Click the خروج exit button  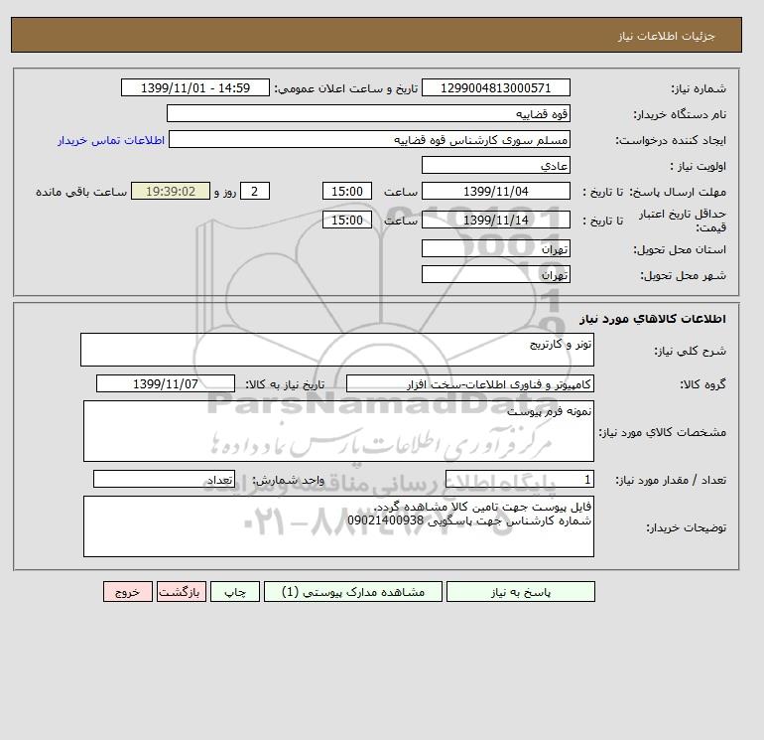128,592
